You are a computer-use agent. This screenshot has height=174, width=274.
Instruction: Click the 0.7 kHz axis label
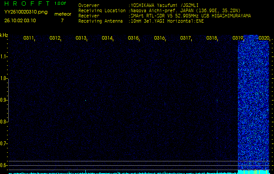pos(3,144)
